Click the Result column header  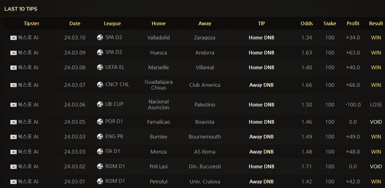tap(376, 23)
